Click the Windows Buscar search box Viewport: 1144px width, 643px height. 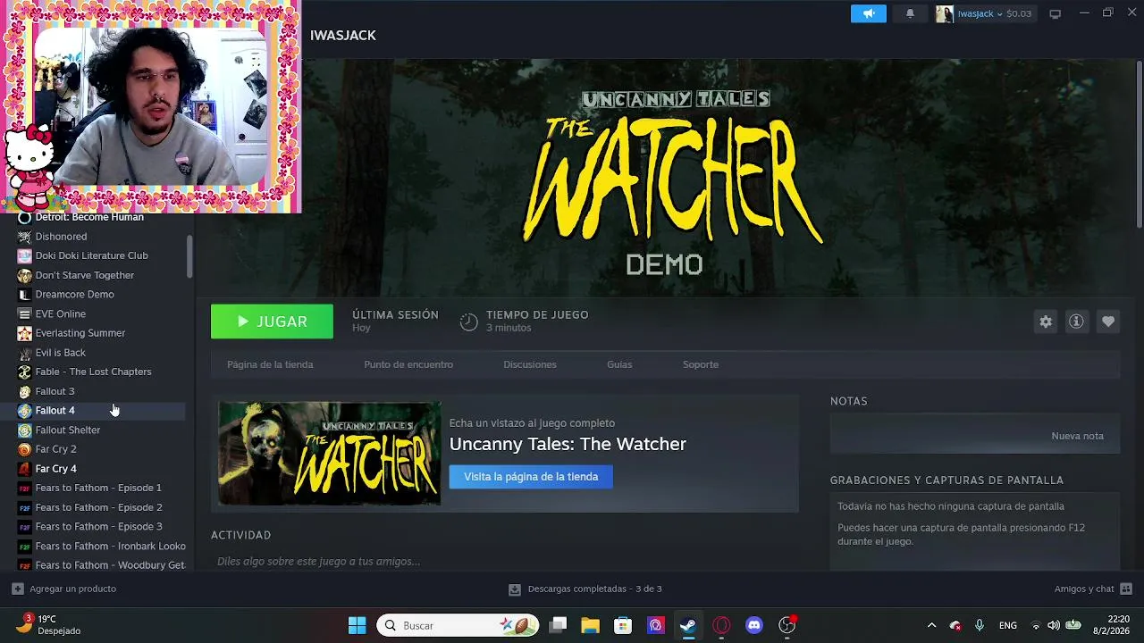458,625
